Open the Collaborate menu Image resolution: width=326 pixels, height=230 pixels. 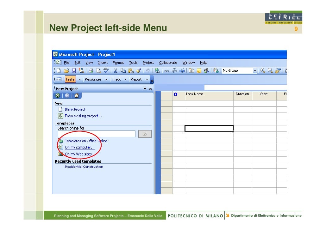click(168, 63)
